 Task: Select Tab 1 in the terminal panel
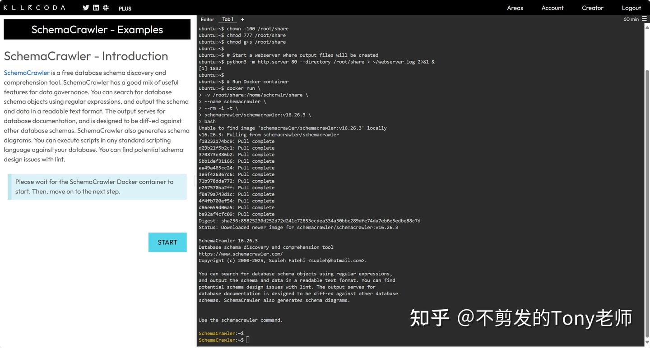click(x=227, y=19)
